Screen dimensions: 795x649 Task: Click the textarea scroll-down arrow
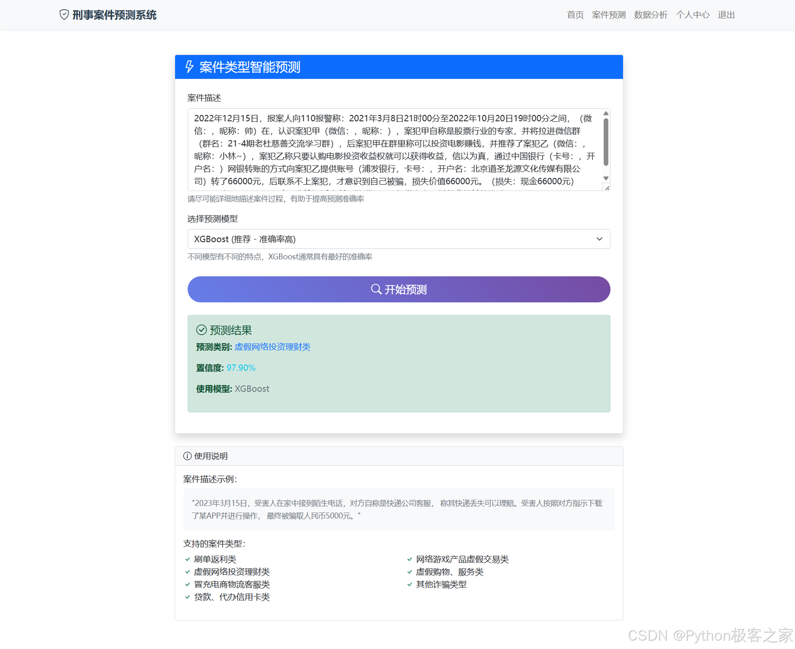point(606,178)
